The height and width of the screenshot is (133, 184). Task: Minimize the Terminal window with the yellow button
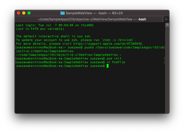point(24,13)
